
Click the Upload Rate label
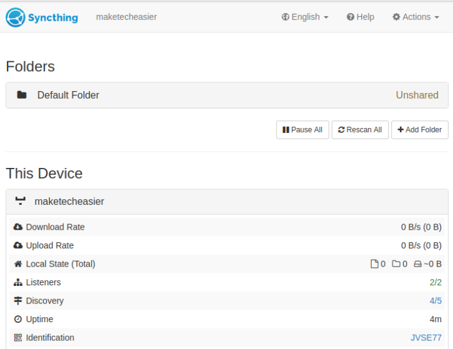click(50, 245)
